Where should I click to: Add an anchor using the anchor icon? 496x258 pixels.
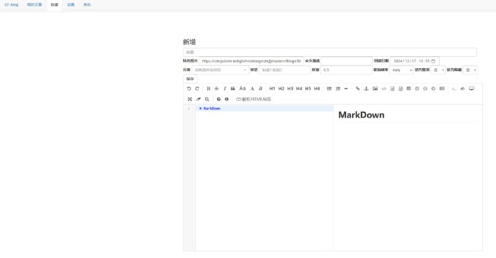tap(366, 88)
